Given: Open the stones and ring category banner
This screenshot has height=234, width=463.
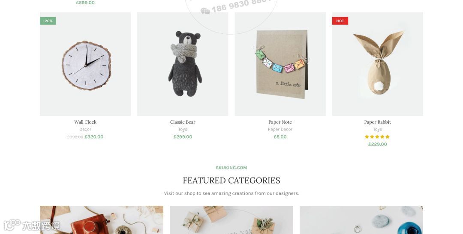Looking at the screenshot, I should [361, 220].
